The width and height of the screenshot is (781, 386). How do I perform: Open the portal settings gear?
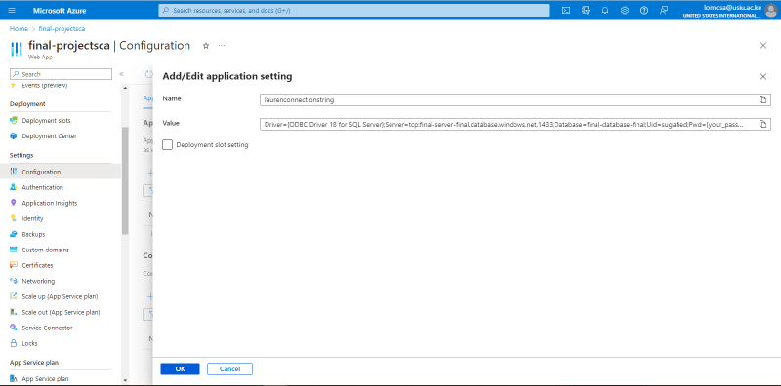pos(625,10)
